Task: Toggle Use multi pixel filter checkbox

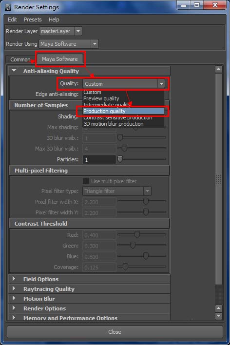Action: (x=86, y=181)
